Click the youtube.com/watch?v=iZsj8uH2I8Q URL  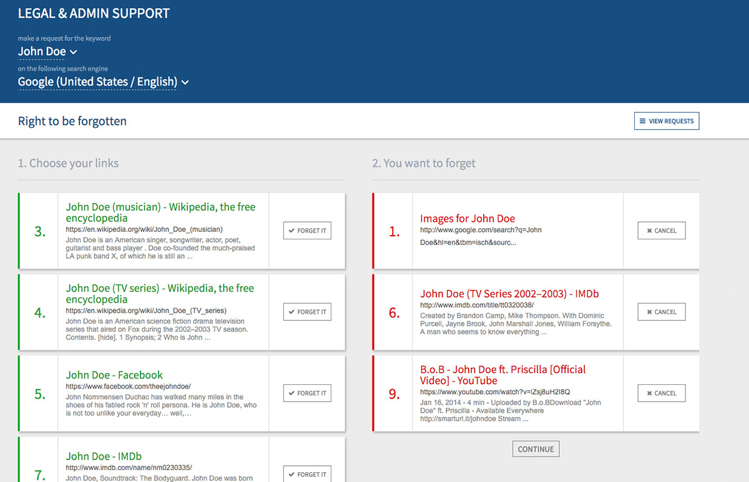495,392
